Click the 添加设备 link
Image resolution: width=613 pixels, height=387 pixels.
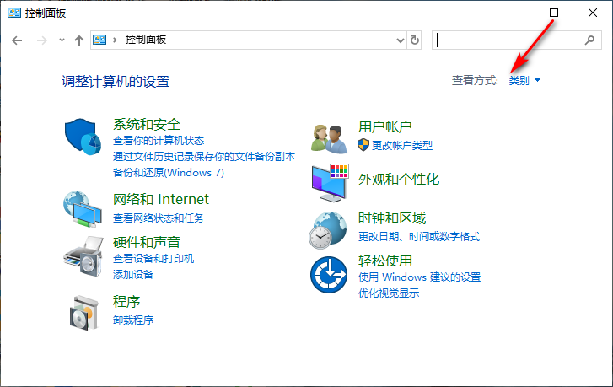tap(133, 275)
